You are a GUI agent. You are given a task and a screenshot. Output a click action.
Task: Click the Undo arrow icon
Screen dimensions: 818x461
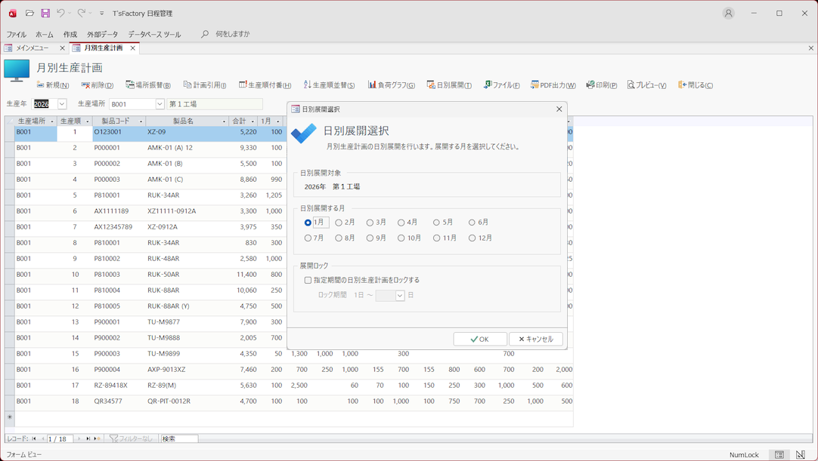coord(60,13)
